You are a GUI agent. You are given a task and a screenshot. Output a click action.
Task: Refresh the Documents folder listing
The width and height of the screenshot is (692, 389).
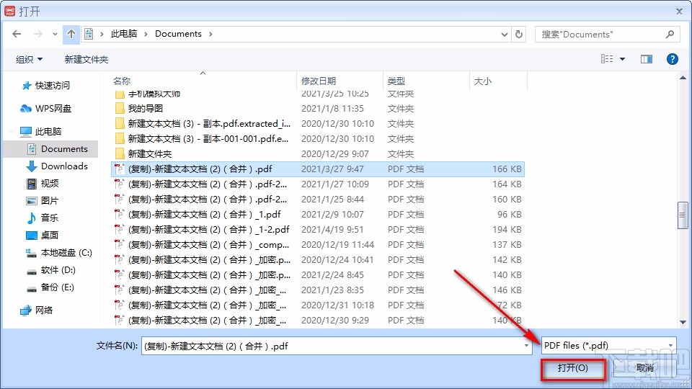(x=519, y=34)
